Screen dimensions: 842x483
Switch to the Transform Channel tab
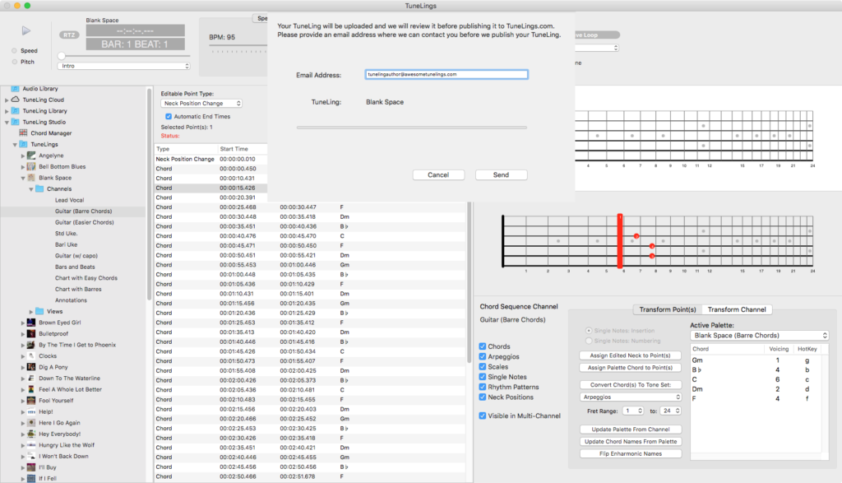click(x=738, y=309)
